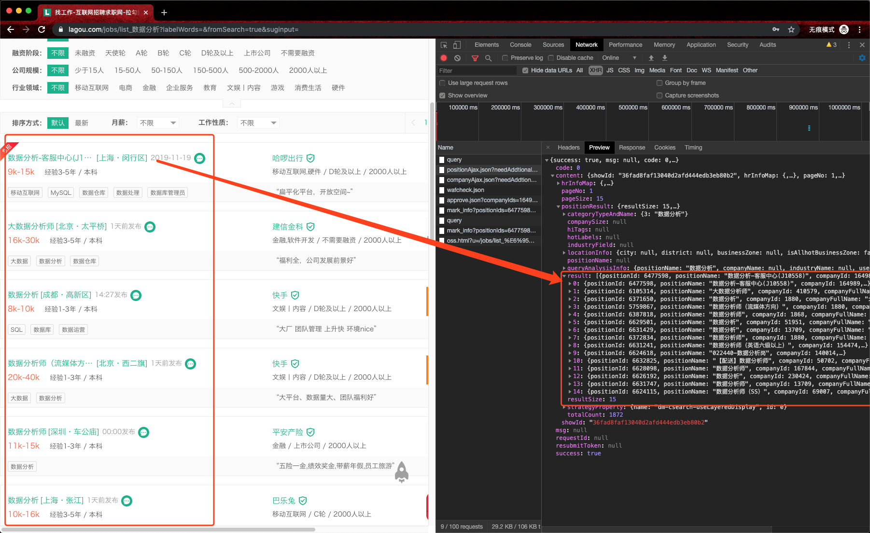Chat icon beside 数据分析师 深圳 job
Viewport: 870px width, 533px height.
(x=144, y=432)
